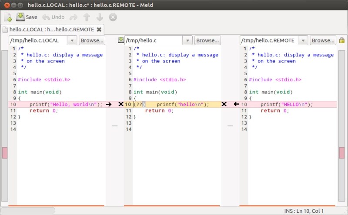Click "hello.c: display a message" comment in middle pane
348x215 pixels.
pyautogui.click(x=180, y=55)
